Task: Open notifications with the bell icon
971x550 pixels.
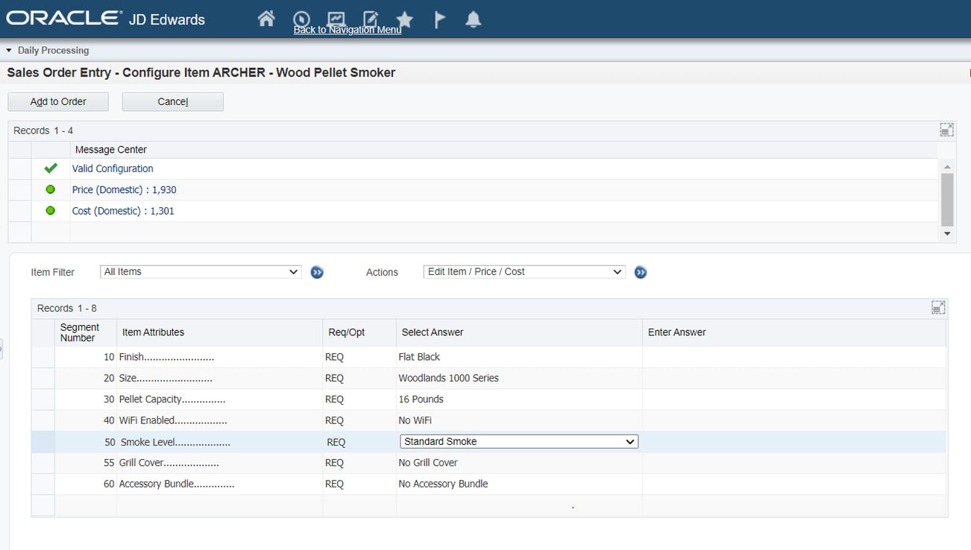Action: coord(474,19)
